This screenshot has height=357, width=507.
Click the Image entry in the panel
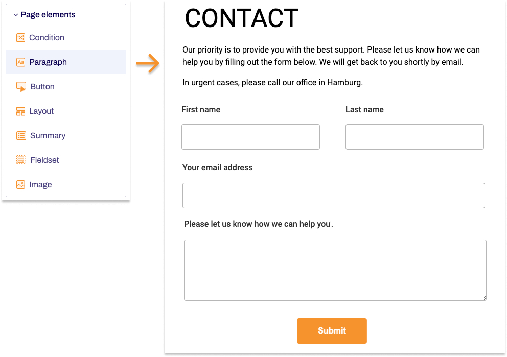[41, 184]
